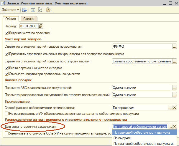Click the reread record icon in toolbar
The width and height of the screenshot is (179, 146).
[x=33, y=10]
